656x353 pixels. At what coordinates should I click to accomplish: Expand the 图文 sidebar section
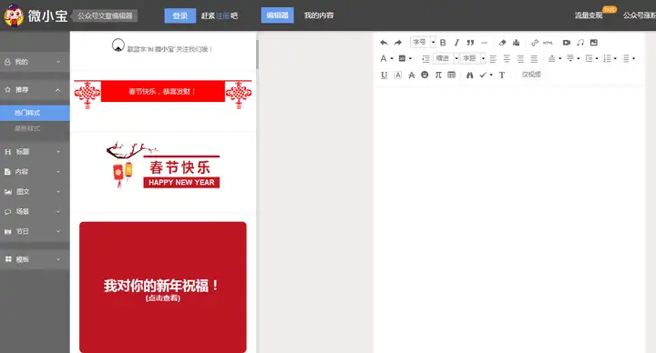[35, 192]
